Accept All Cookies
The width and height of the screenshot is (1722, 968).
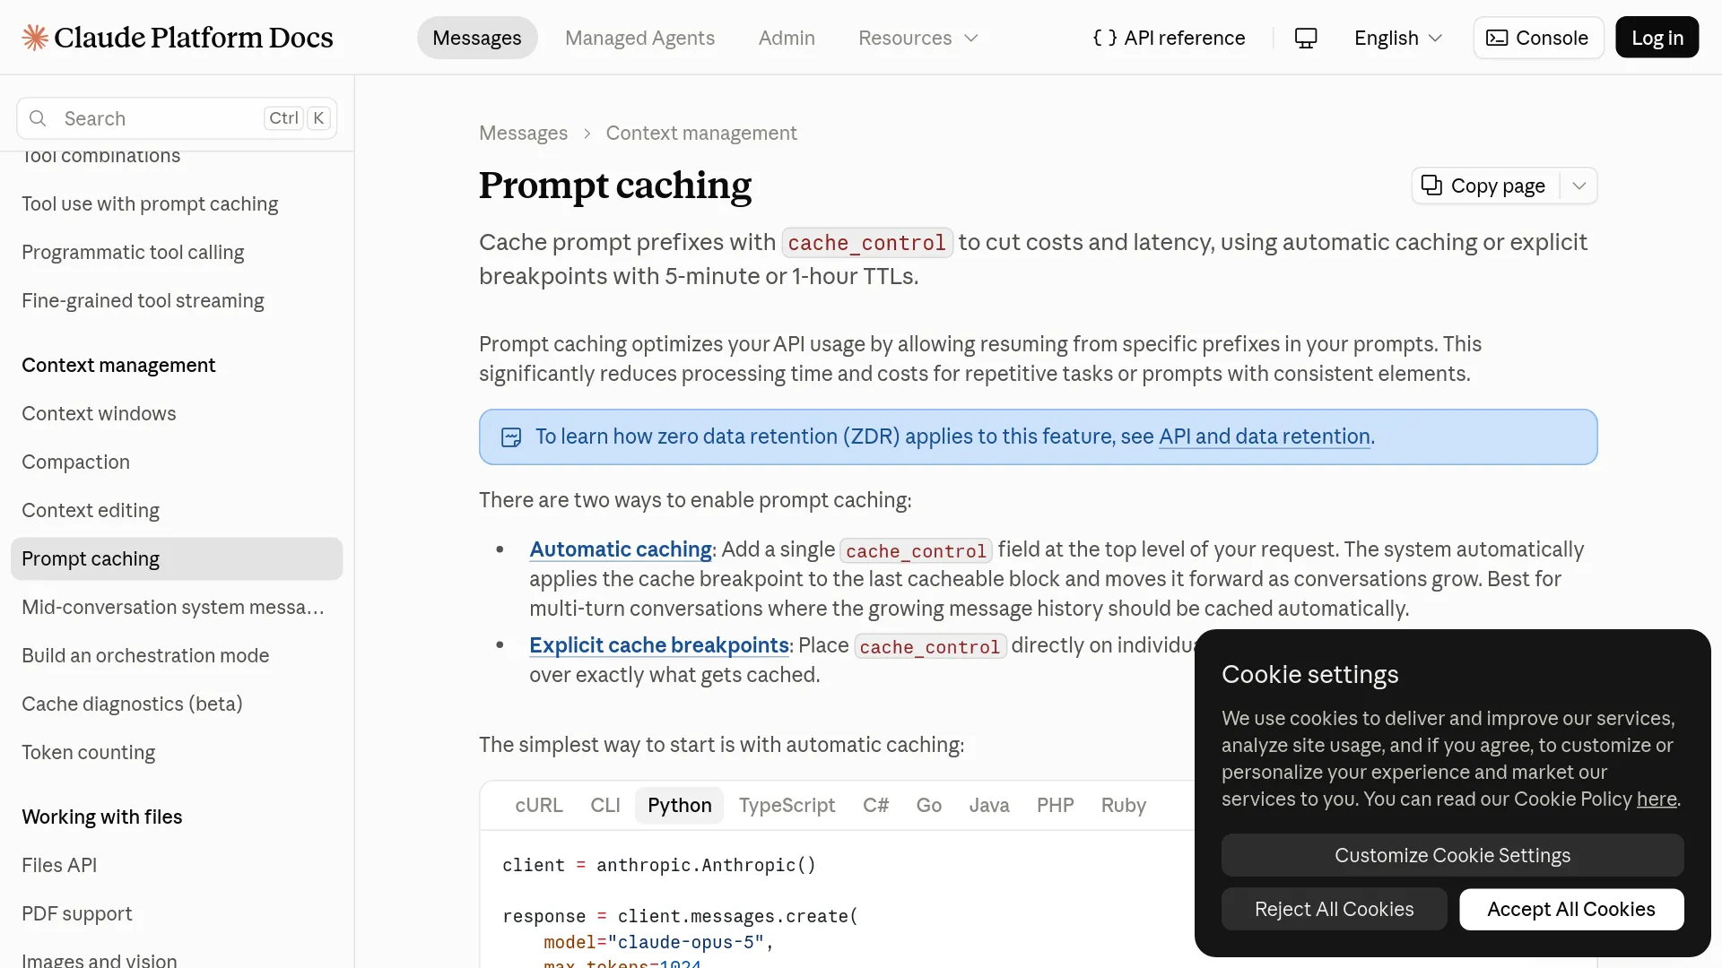pyautogui.click(x=1571, y=909)
